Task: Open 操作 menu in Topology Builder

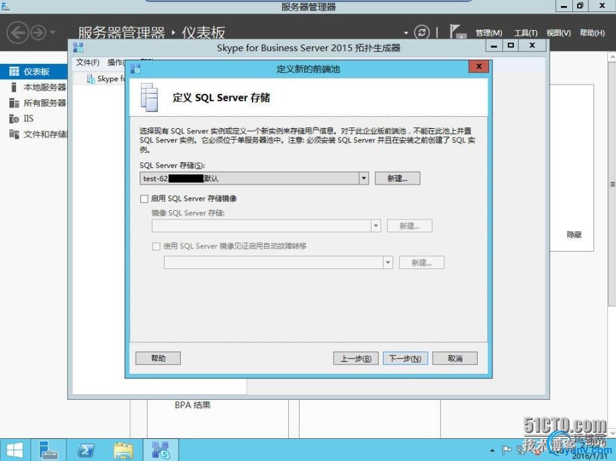Action: point(116,62)
